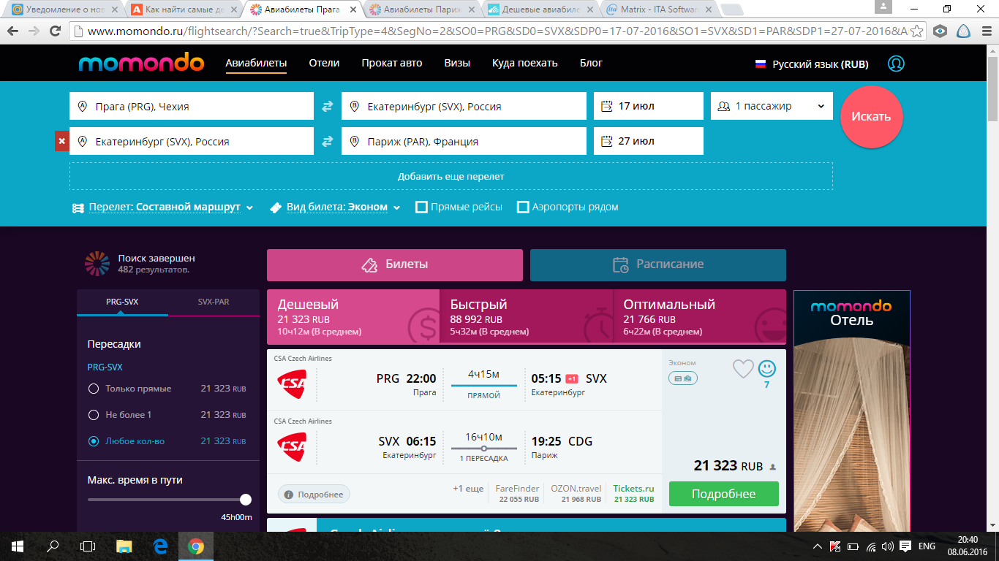Open Вид билета: Эконом dropdown
Screen dimensions: 999x561
pyautogui.click(x=335, y=207)
